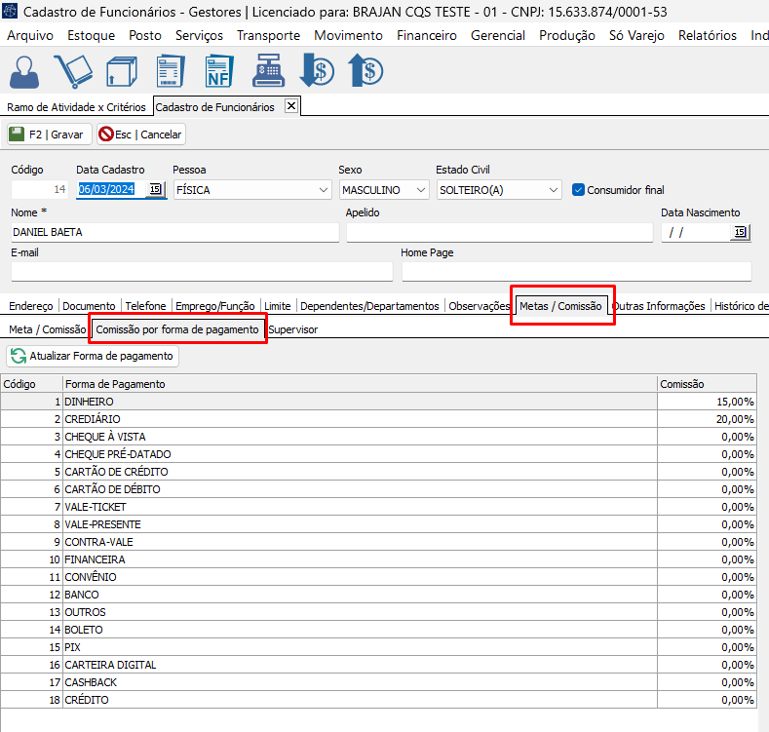769x732 pixels.
Task: Click Atualizar Forma de pagamento button
Action: pyautogui.click(x=93, y=357)
